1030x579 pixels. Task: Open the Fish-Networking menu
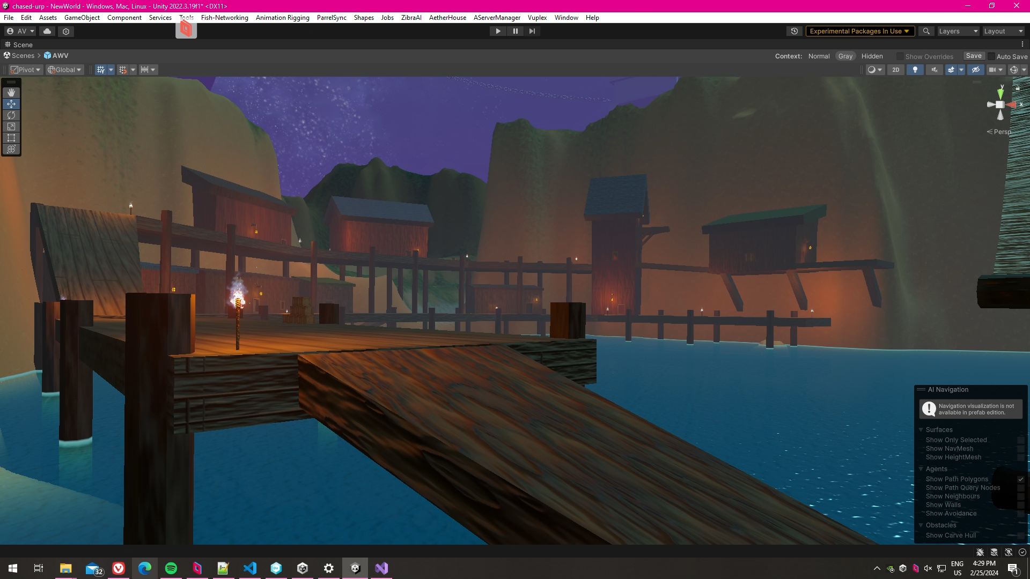pyautogui.click(x=224, y=18)
